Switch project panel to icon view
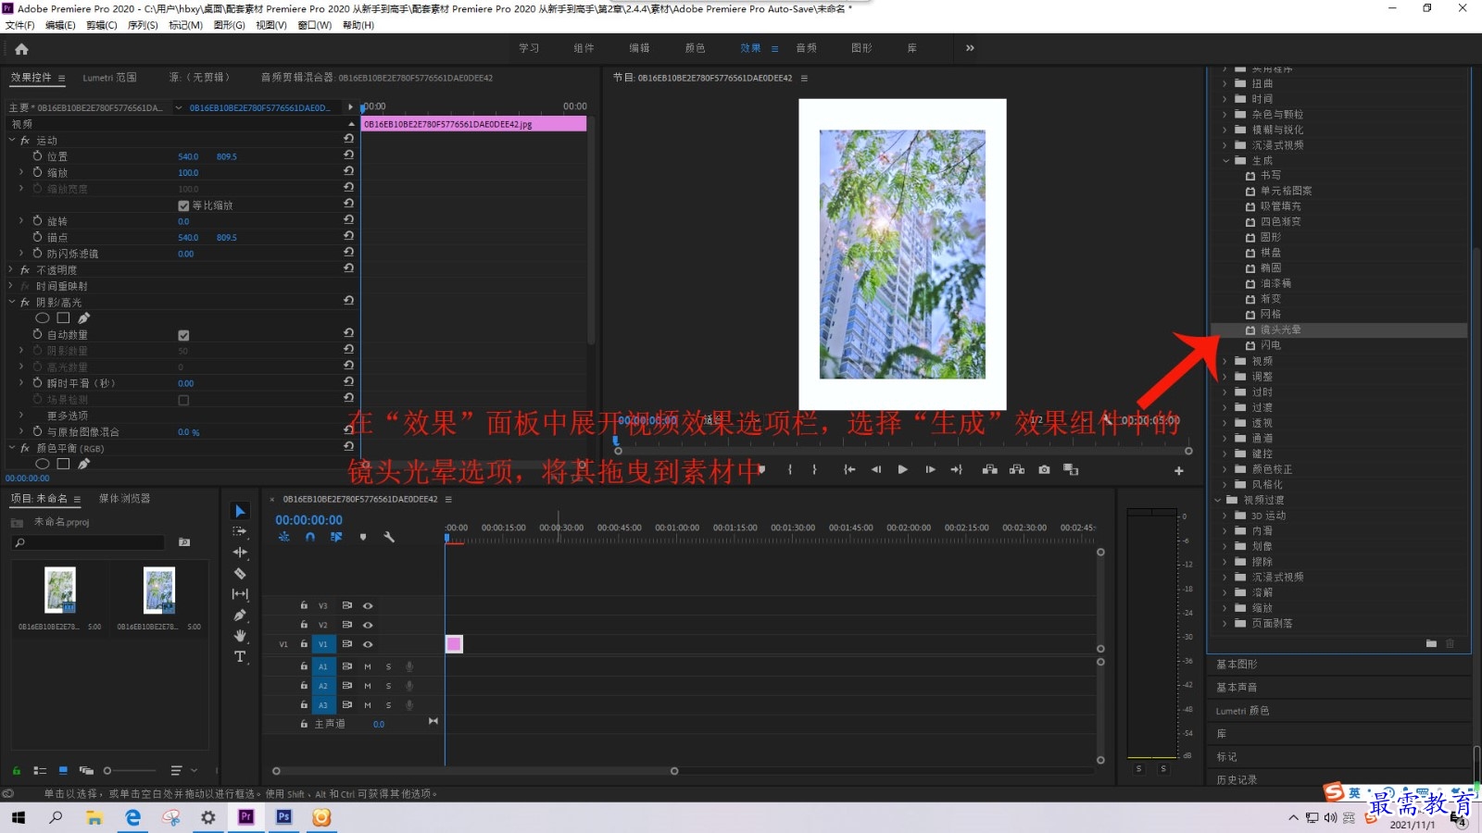The width and height of the screenshot is (1482, 833). pos(63,770)
